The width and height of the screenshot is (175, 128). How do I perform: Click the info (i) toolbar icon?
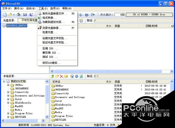pos(80,15)
